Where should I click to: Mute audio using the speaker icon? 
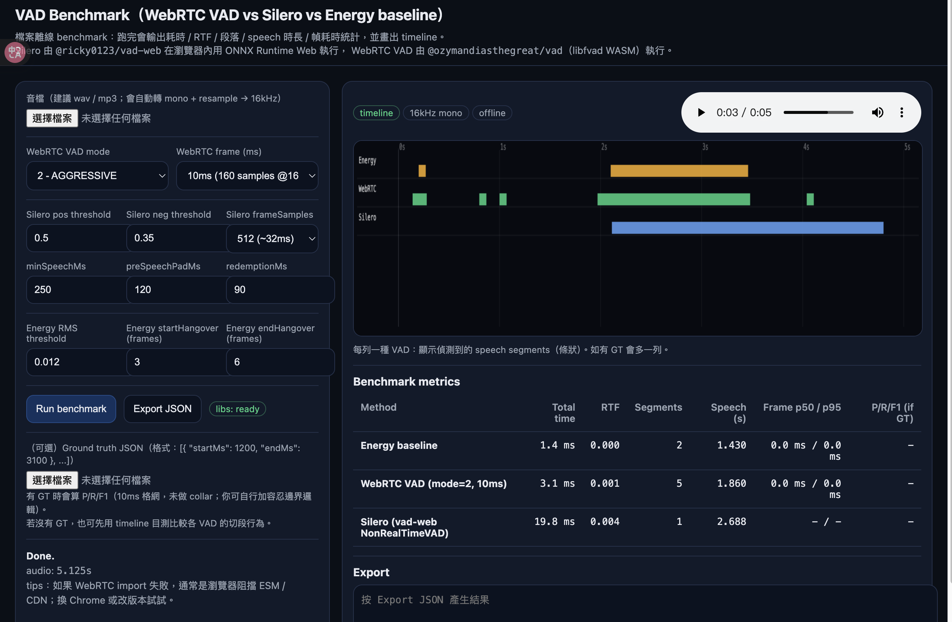877,112
